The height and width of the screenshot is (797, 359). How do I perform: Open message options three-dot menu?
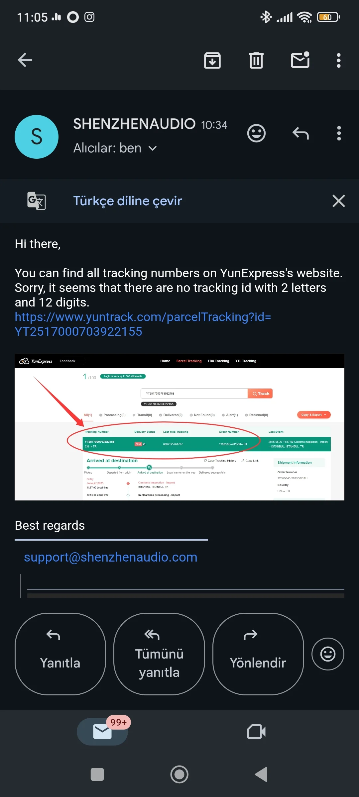coord(339,133)
